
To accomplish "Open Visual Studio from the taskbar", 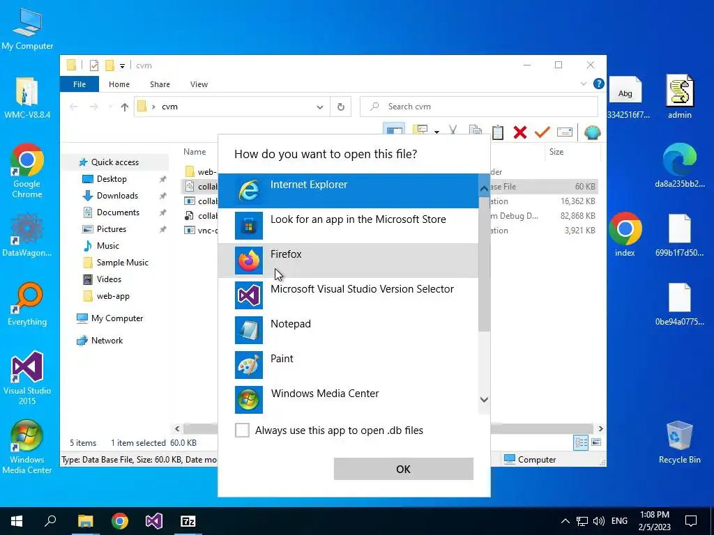I will [x=154, y=521].
